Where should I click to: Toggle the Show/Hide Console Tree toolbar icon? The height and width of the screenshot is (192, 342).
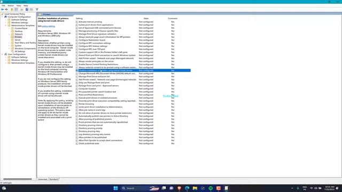pos(17,10)
